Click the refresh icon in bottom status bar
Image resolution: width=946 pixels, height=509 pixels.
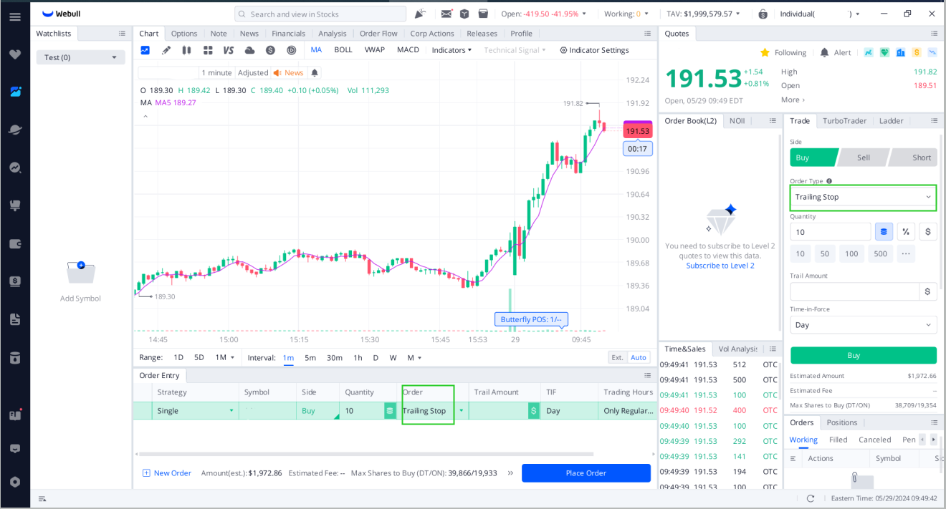(811, 498)
